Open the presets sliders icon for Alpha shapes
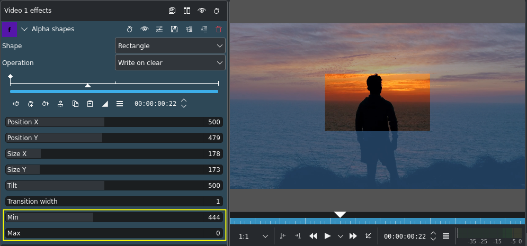The width and height of the screenshot is (527, 246). (159, 29)
